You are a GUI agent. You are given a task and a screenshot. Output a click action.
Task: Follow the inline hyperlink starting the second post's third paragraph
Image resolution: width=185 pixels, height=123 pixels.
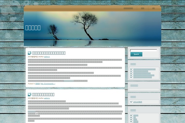(32, 111)
